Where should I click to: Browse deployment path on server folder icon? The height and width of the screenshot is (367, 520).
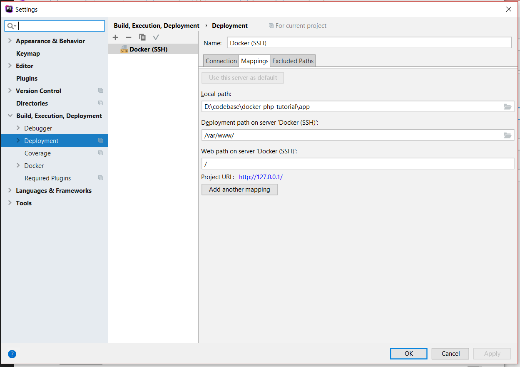pos(507,135)
